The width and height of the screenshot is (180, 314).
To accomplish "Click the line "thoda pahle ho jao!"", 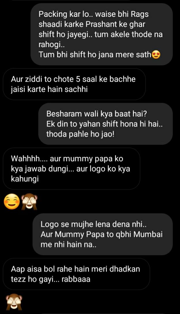I will point(80,134).
